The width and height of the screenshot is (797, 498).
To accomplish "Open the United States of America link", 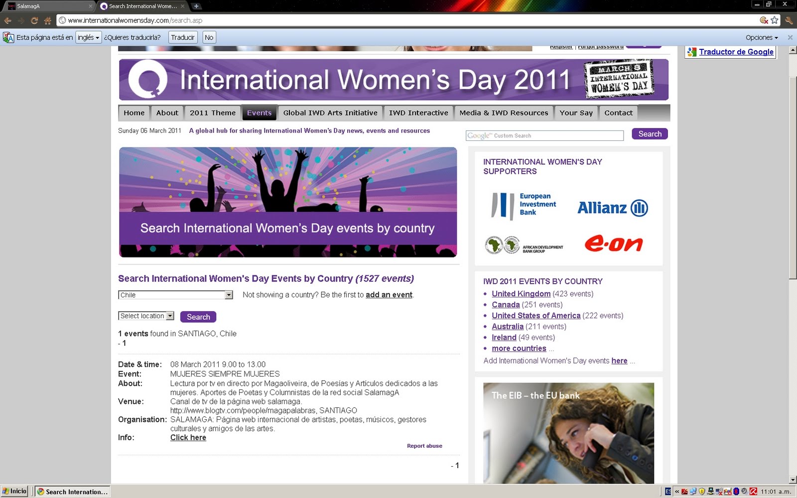I will pos(536,316).
